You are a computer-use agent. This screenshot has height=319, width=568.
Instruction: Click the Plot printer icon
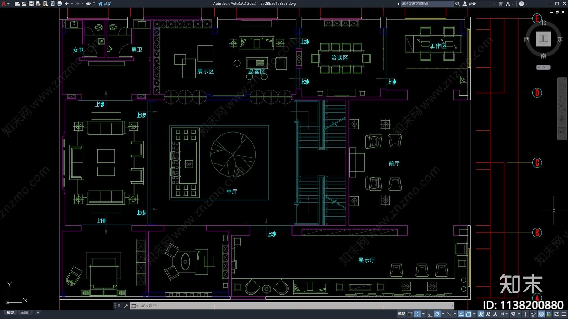[60, 4]
